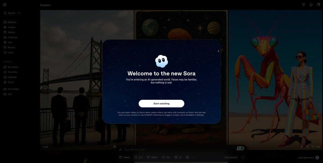Click the prompt bar emoji character toggle
Screen dimensions: 323x163
tap(240, 148)
